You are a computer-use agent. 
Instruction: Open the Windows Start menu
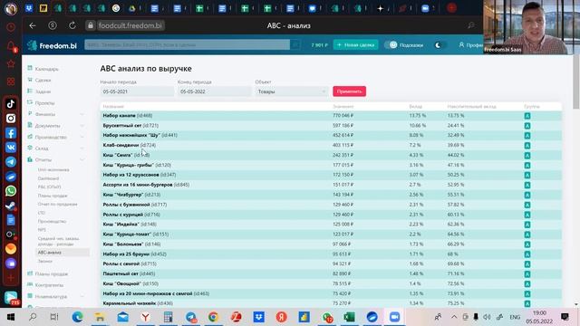[x=11, y=317]
